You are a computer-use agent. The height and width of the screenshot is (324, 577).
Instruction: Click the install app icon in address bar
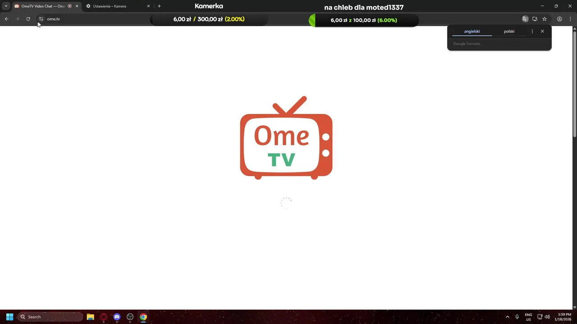pos(535,19)
